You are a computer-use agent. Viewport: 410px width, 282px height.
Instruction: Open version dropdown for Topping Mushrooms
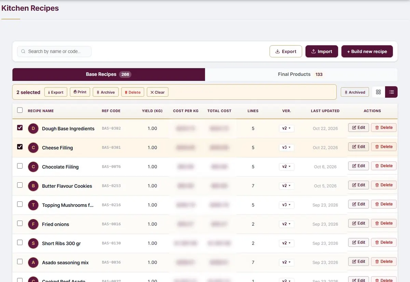(x=286, y=205)
